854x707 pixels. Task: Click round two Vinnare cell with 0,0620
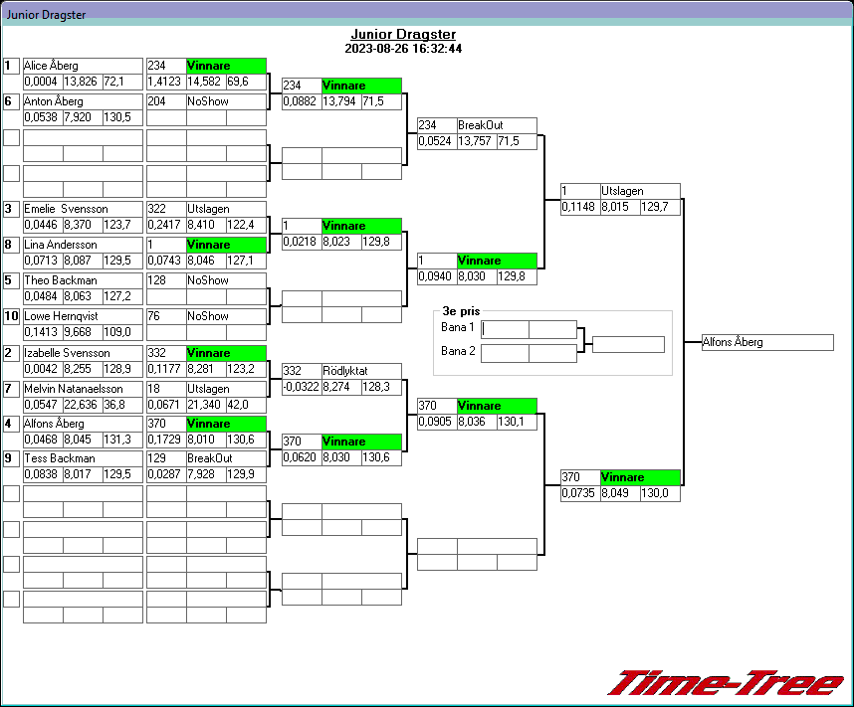361,442
